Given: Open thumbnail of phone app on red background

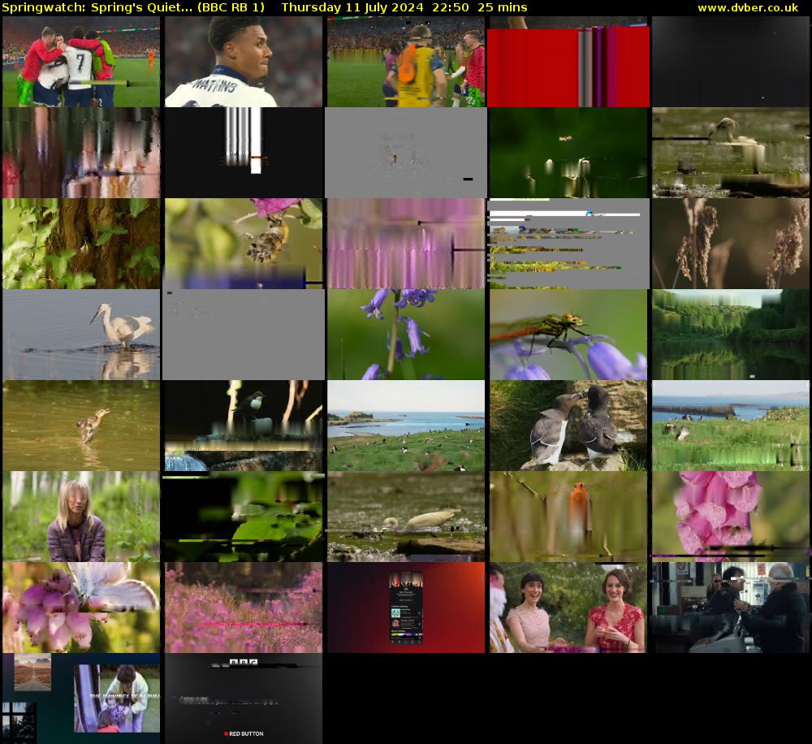Looking at the screenshot, I should coord(406,608).
